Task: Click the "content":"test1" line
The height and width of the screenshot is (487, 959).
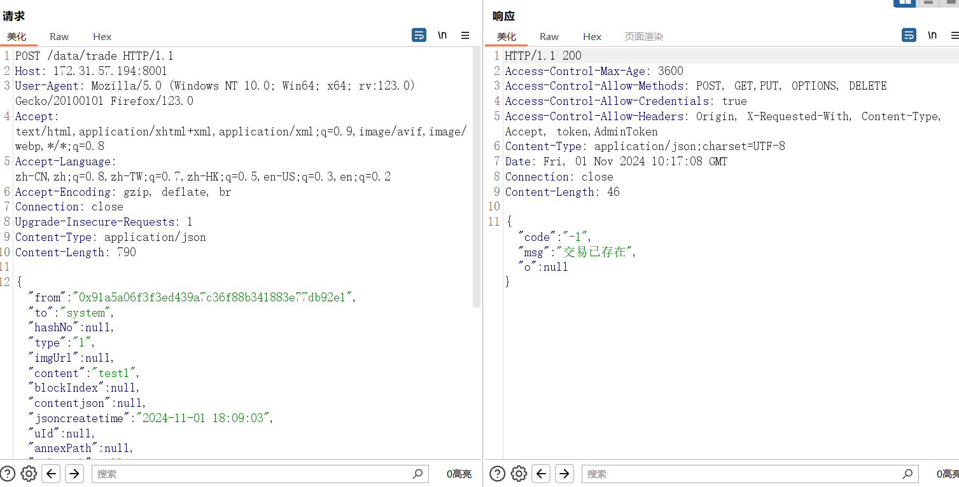Action: [x=83, y=373]
